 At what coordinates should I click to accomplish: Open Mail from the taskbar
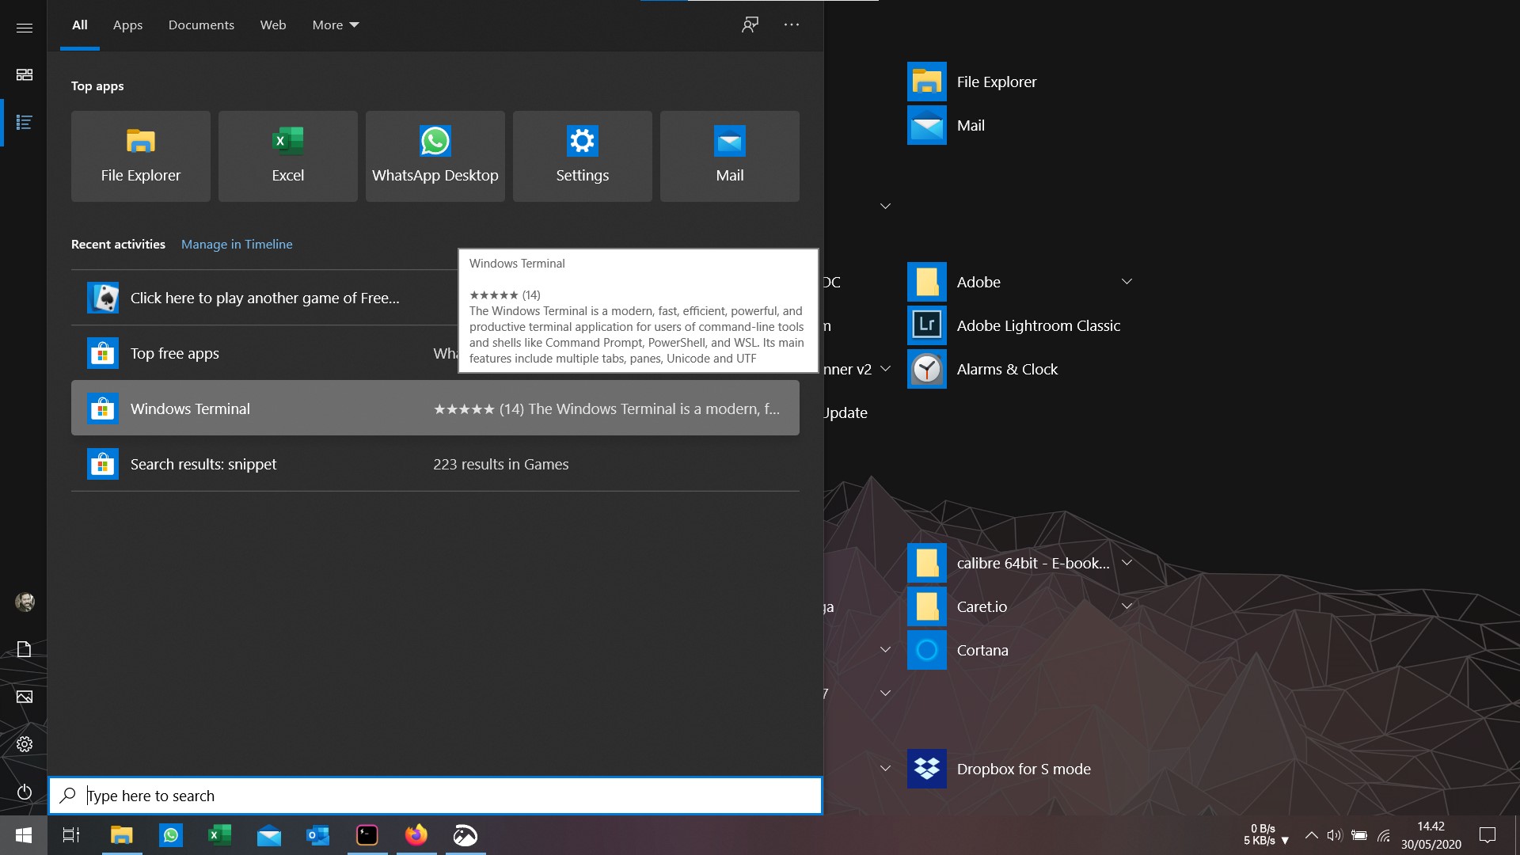click(269, 835)
